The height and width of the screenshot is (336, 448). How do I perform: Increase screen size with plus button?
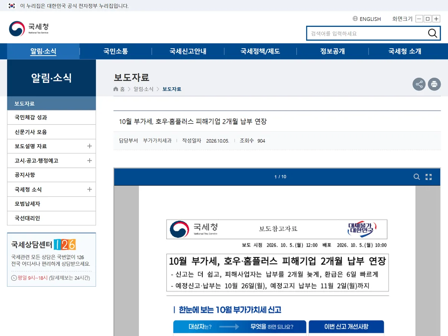436,19
